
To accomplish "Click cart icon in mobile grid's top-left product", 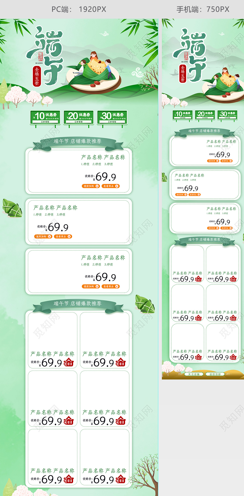I will (x=198, y=279).
